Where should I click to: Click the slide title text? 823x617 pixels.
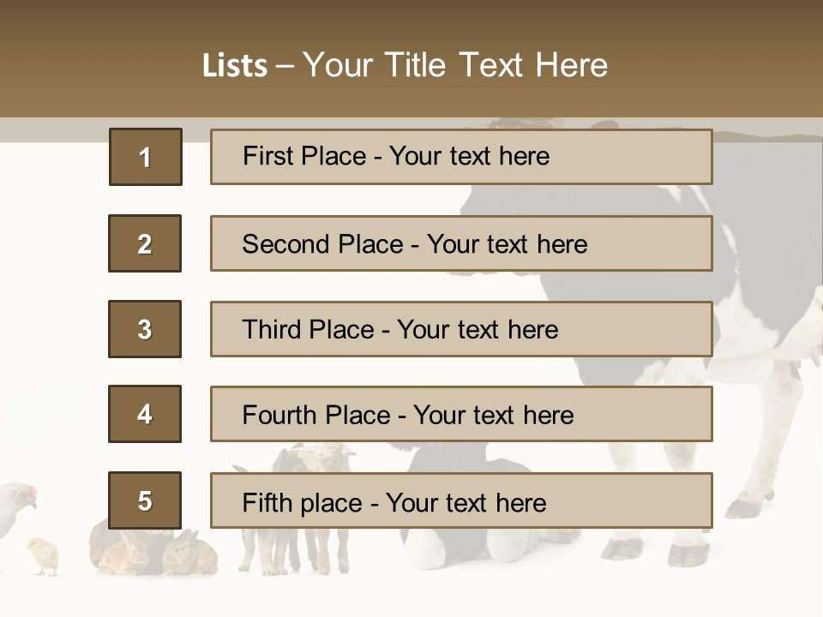click(x=405, y=65)
